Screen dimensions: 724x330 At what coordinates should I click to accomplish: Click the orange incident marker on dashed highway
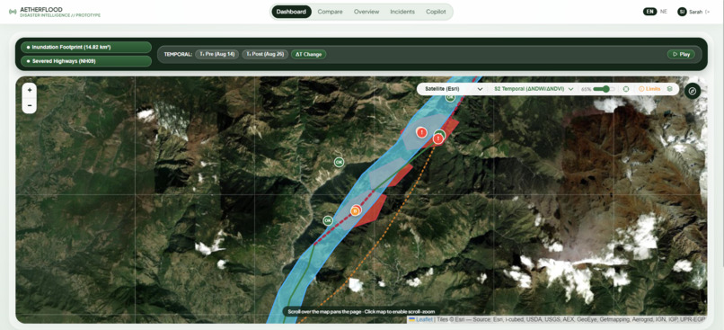point(356,210)
